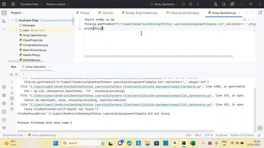The height and width of the screenshot is (148, 264).
Task: Open Code With Me user icon
Action: 215,4
